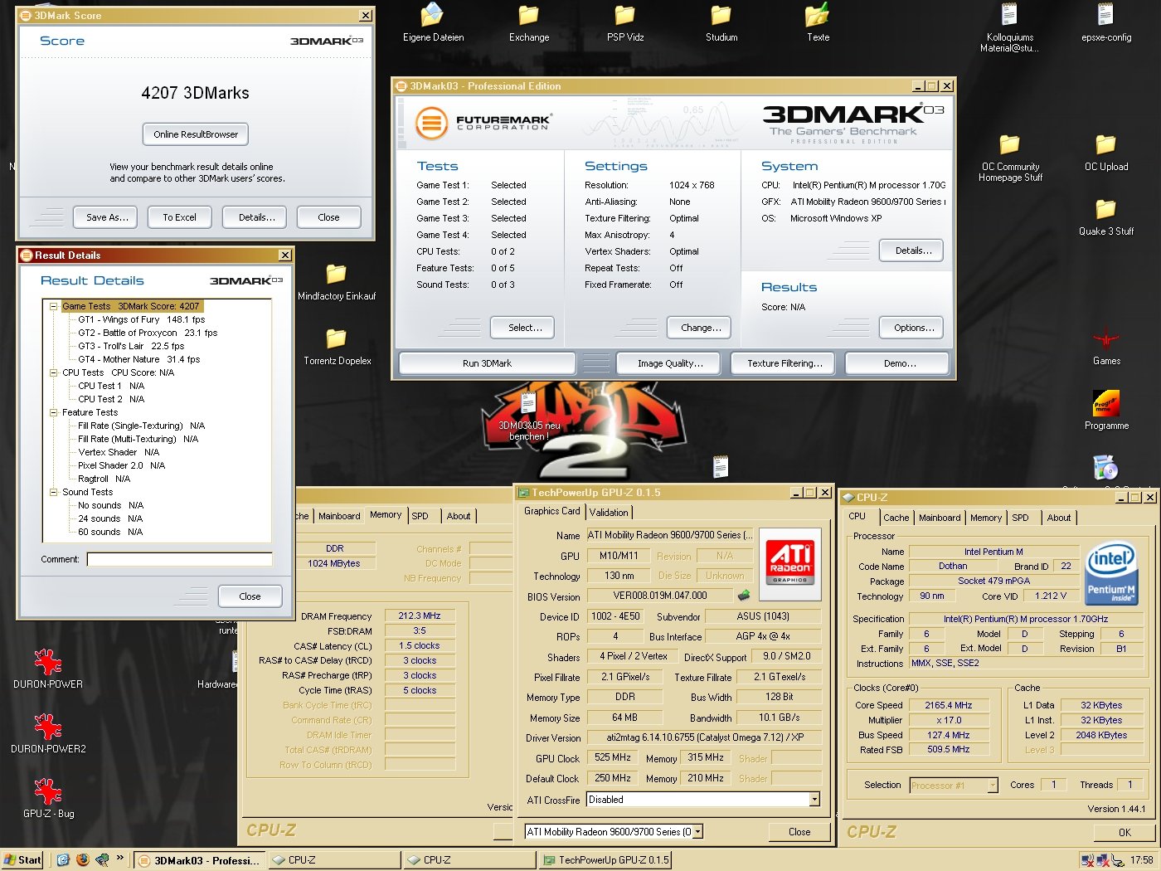
Task: Open the Processor #1 selection dropdown
Action: (x=992, y=785)
